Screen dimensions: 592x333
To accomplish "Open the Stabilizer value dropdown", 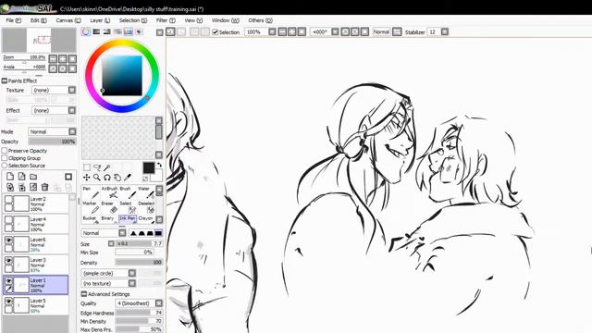I will 445,32.
